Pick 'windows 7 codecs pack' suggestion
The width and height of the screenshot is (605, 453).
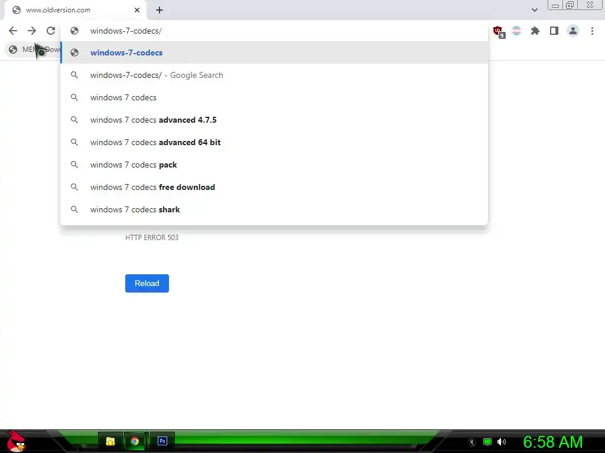tap(274, 165)
